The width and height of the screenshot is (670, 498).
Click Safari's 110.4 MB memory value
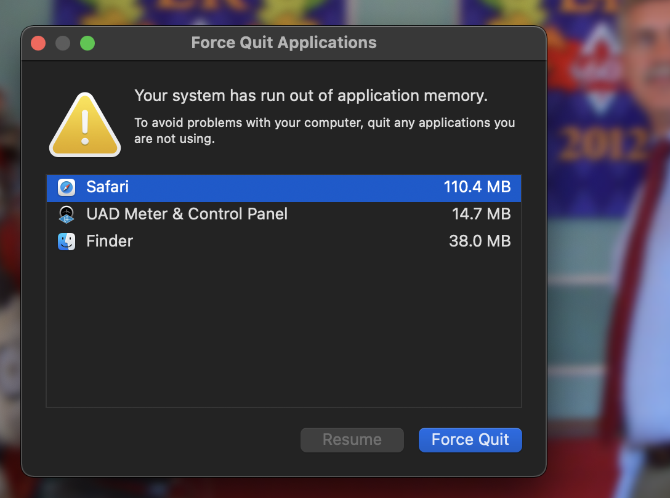(x=477, y=187)
